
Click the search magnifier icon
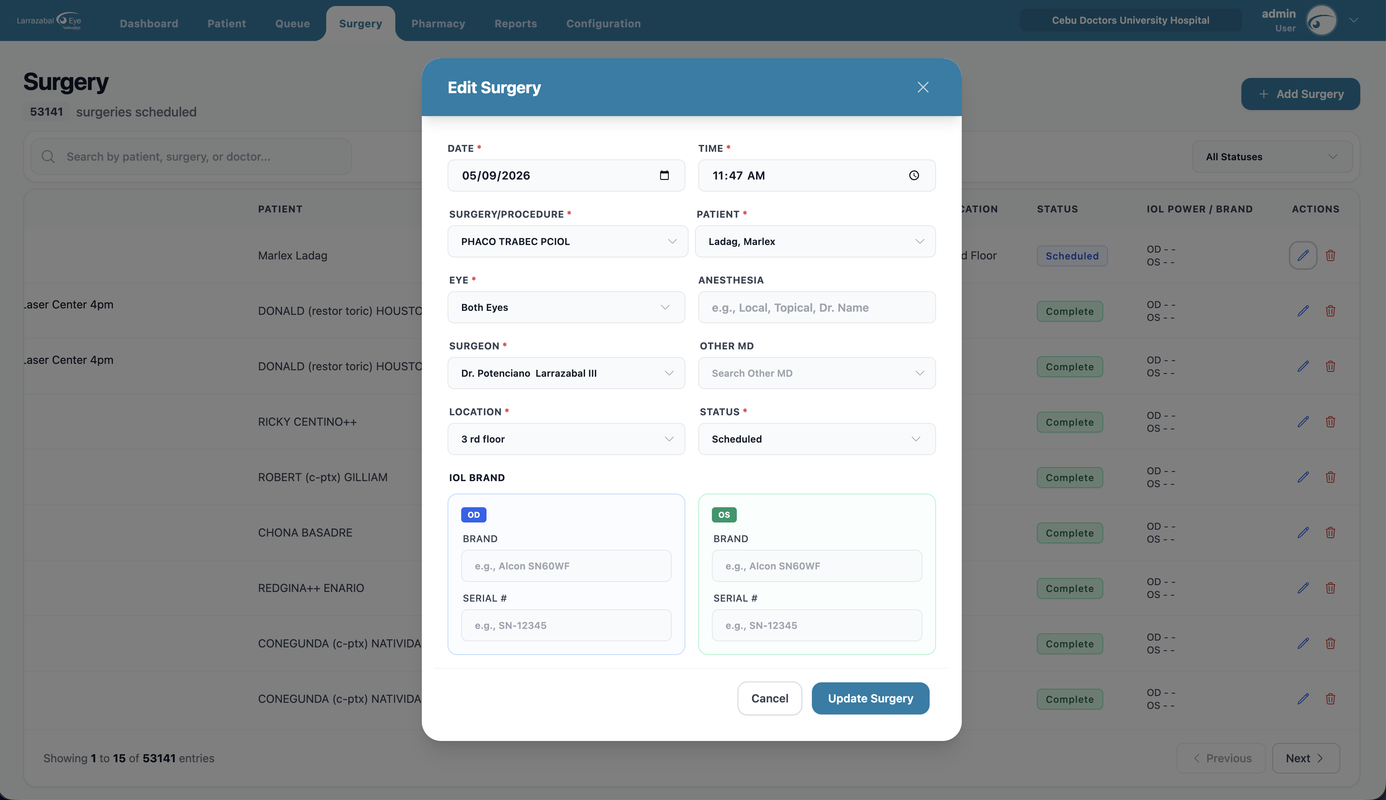tap(48, 157)
